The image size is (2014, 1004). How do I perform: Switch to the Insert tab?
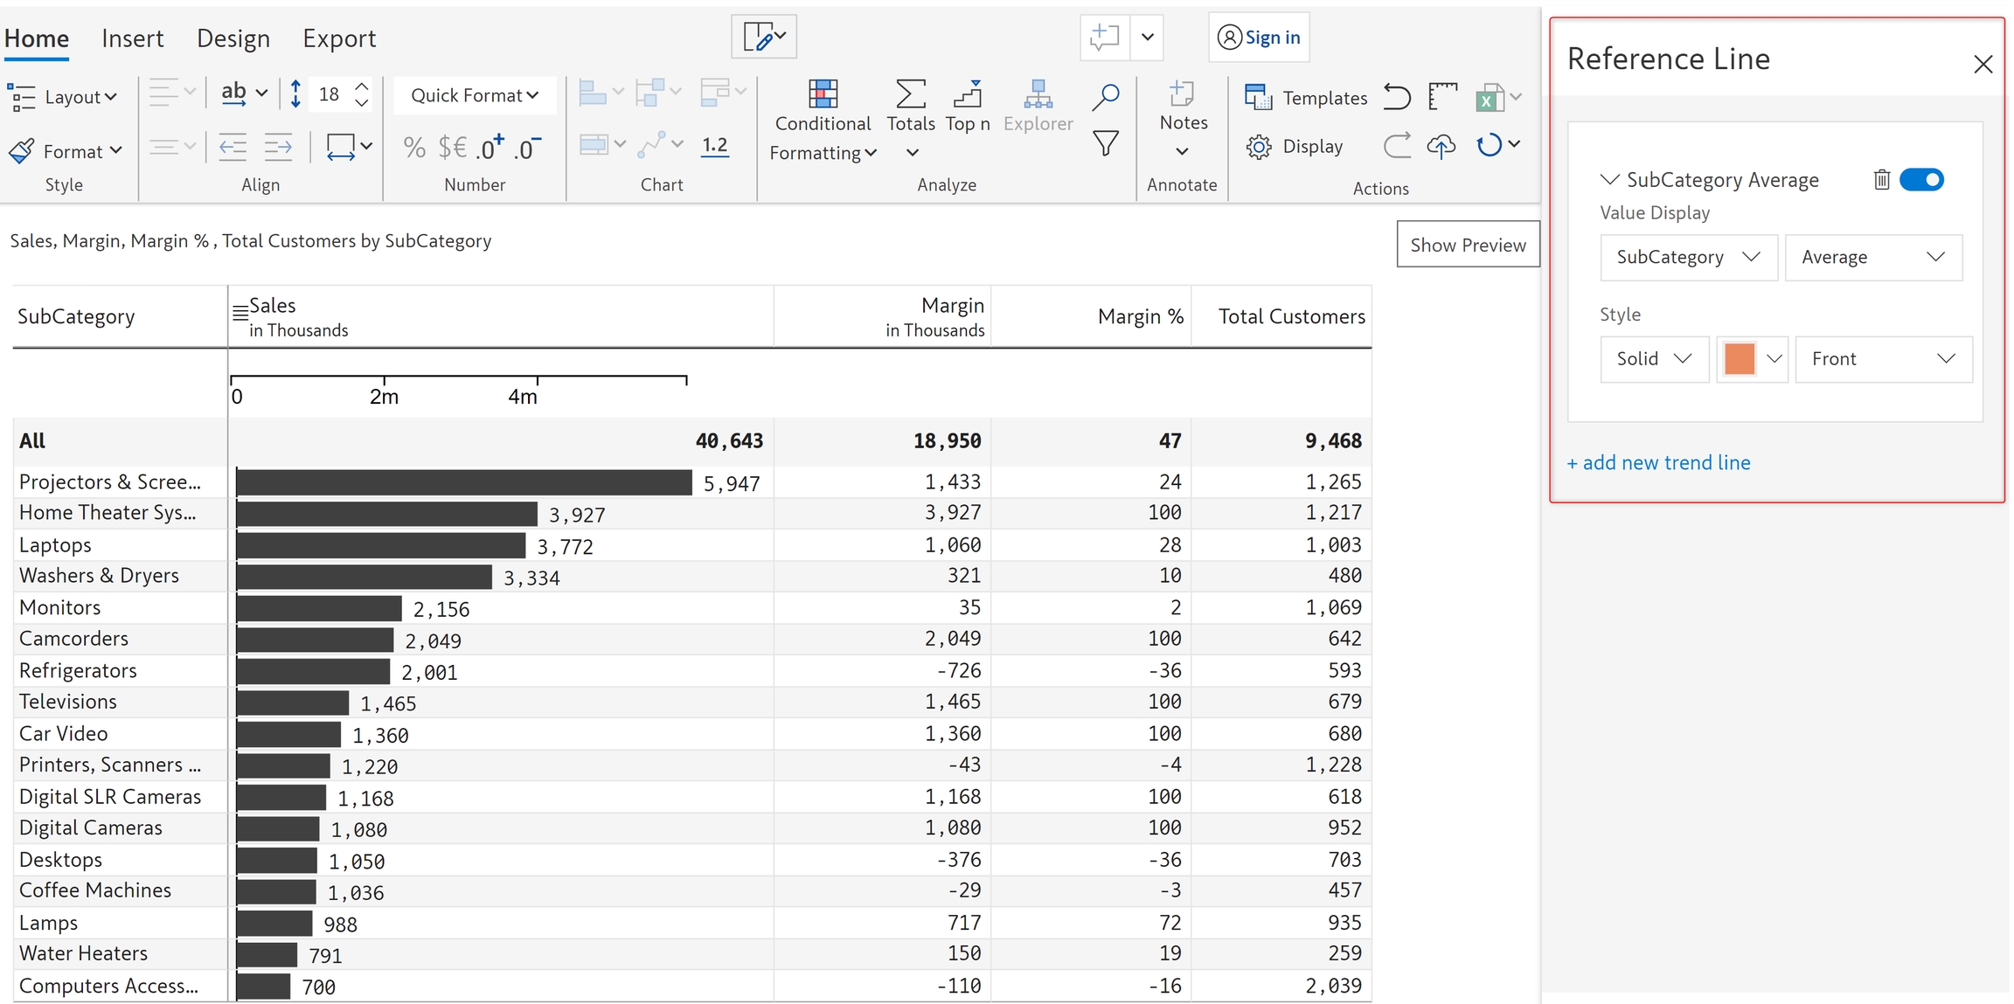click(132, 38)
